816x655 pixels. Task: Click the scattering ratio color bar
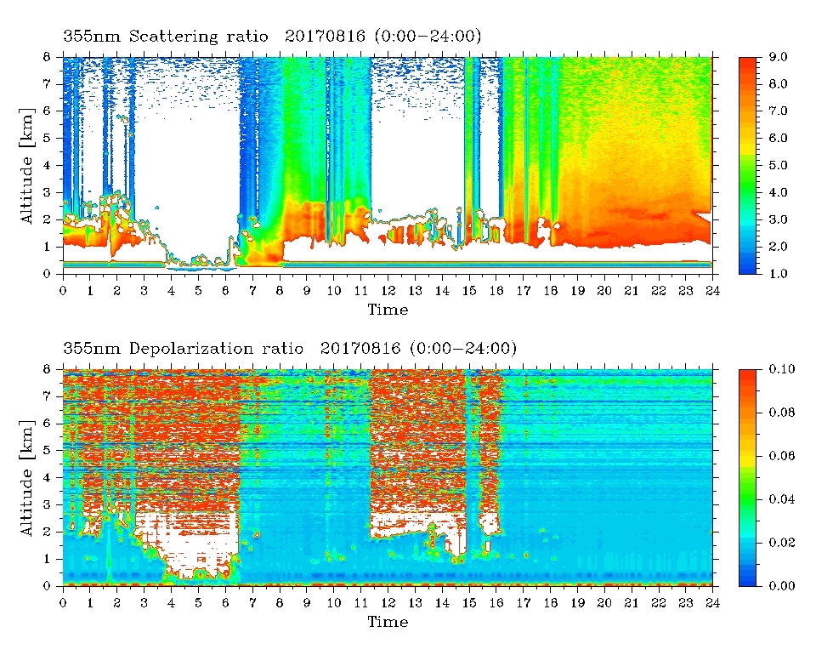coord(747,166)
